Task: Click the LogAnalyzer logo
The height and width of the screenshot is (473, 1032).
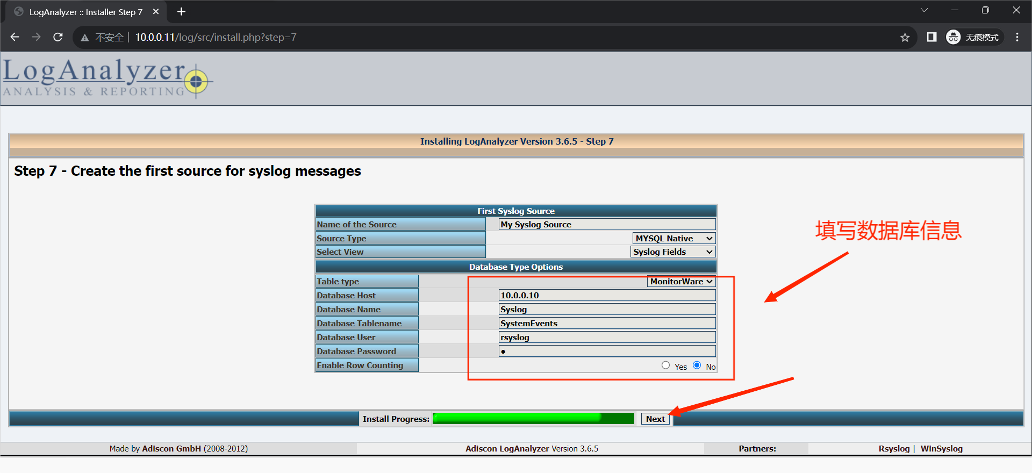Action: 107,78
